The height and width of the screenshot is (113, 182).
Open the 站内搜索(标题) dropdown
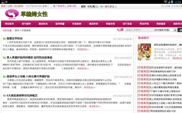165,30
